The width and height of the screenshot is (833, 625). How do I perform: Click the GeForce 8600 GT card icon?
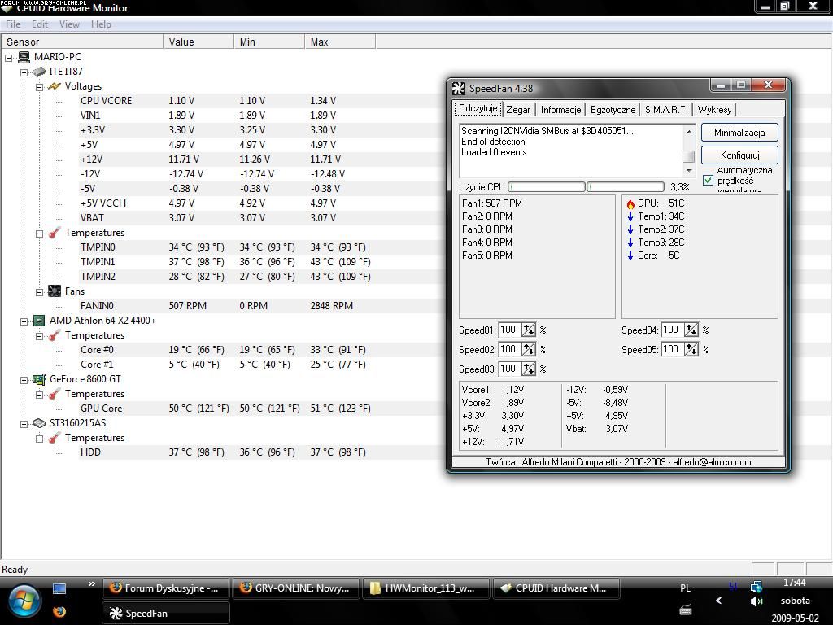pos(38,379)
